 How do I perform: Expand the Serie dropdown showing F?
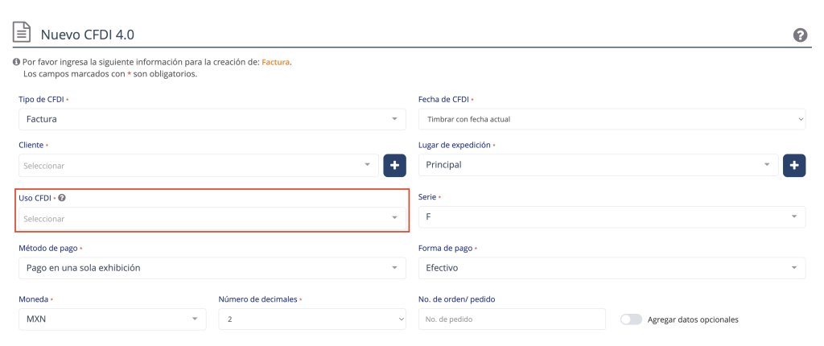pyautogui.click(x=612, y=216)
